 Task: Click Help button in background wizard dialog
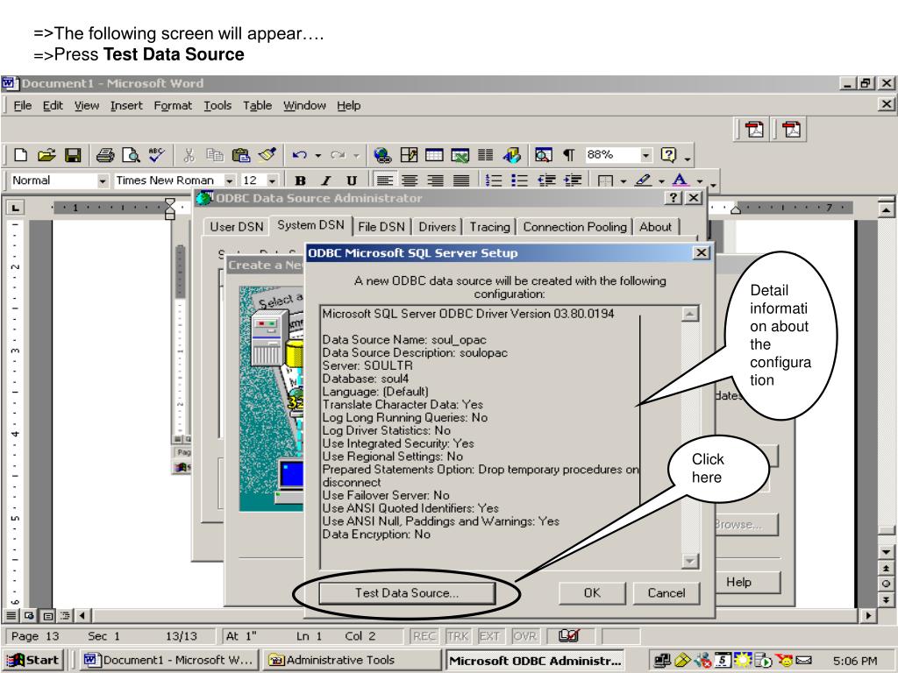coord(747,582)
